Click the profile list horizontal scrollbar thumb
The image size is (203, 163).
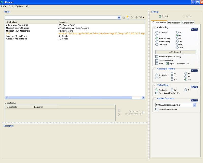70,97
